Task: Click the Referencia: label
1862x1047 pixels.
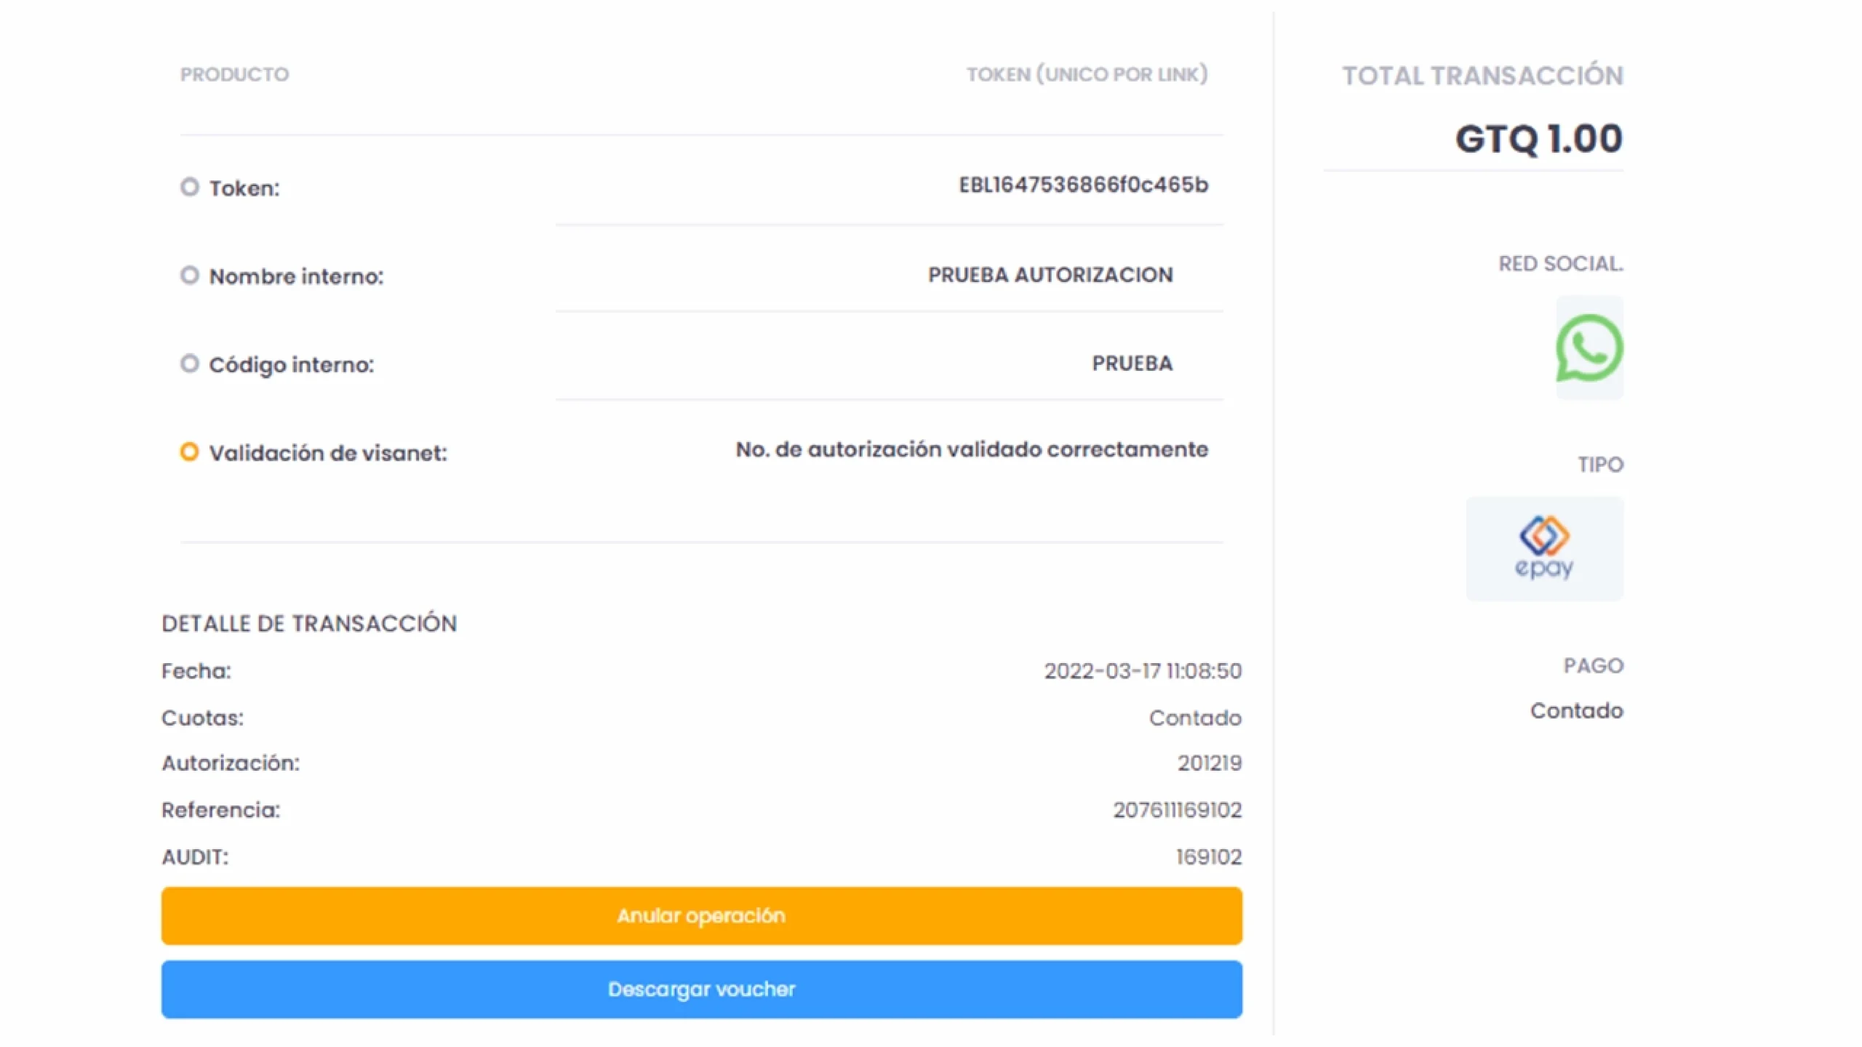Action: (221, 810)
